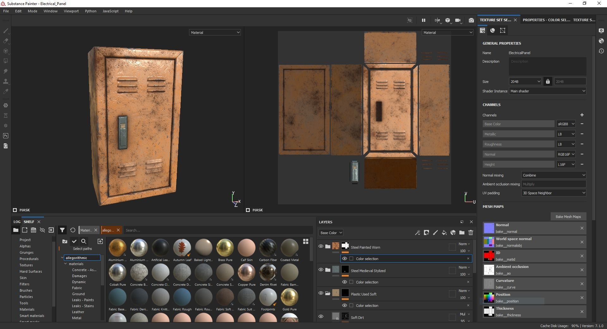
Task: Collapse the allegorithmic tree node
Action: [62, 258]
